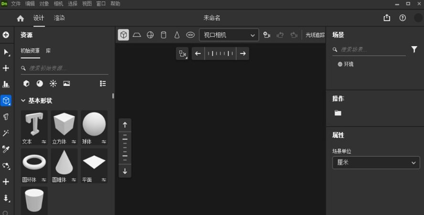The height and width of the screenshot is (215, 424).
Task: Filter assets by models cube icon
Action: click(26, 84)
